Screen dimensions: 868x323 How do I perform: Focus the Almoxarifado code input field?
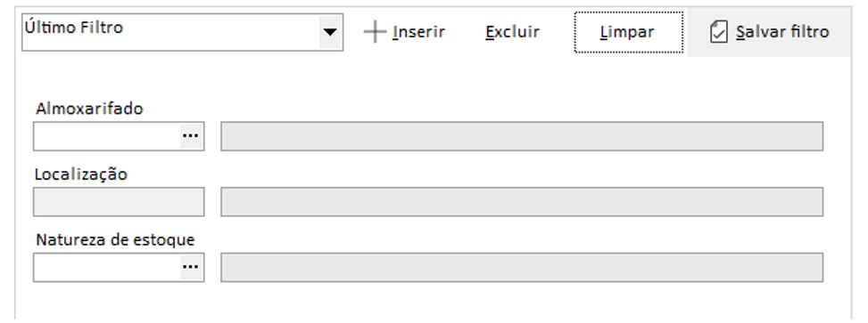click(x=107, y=136)
